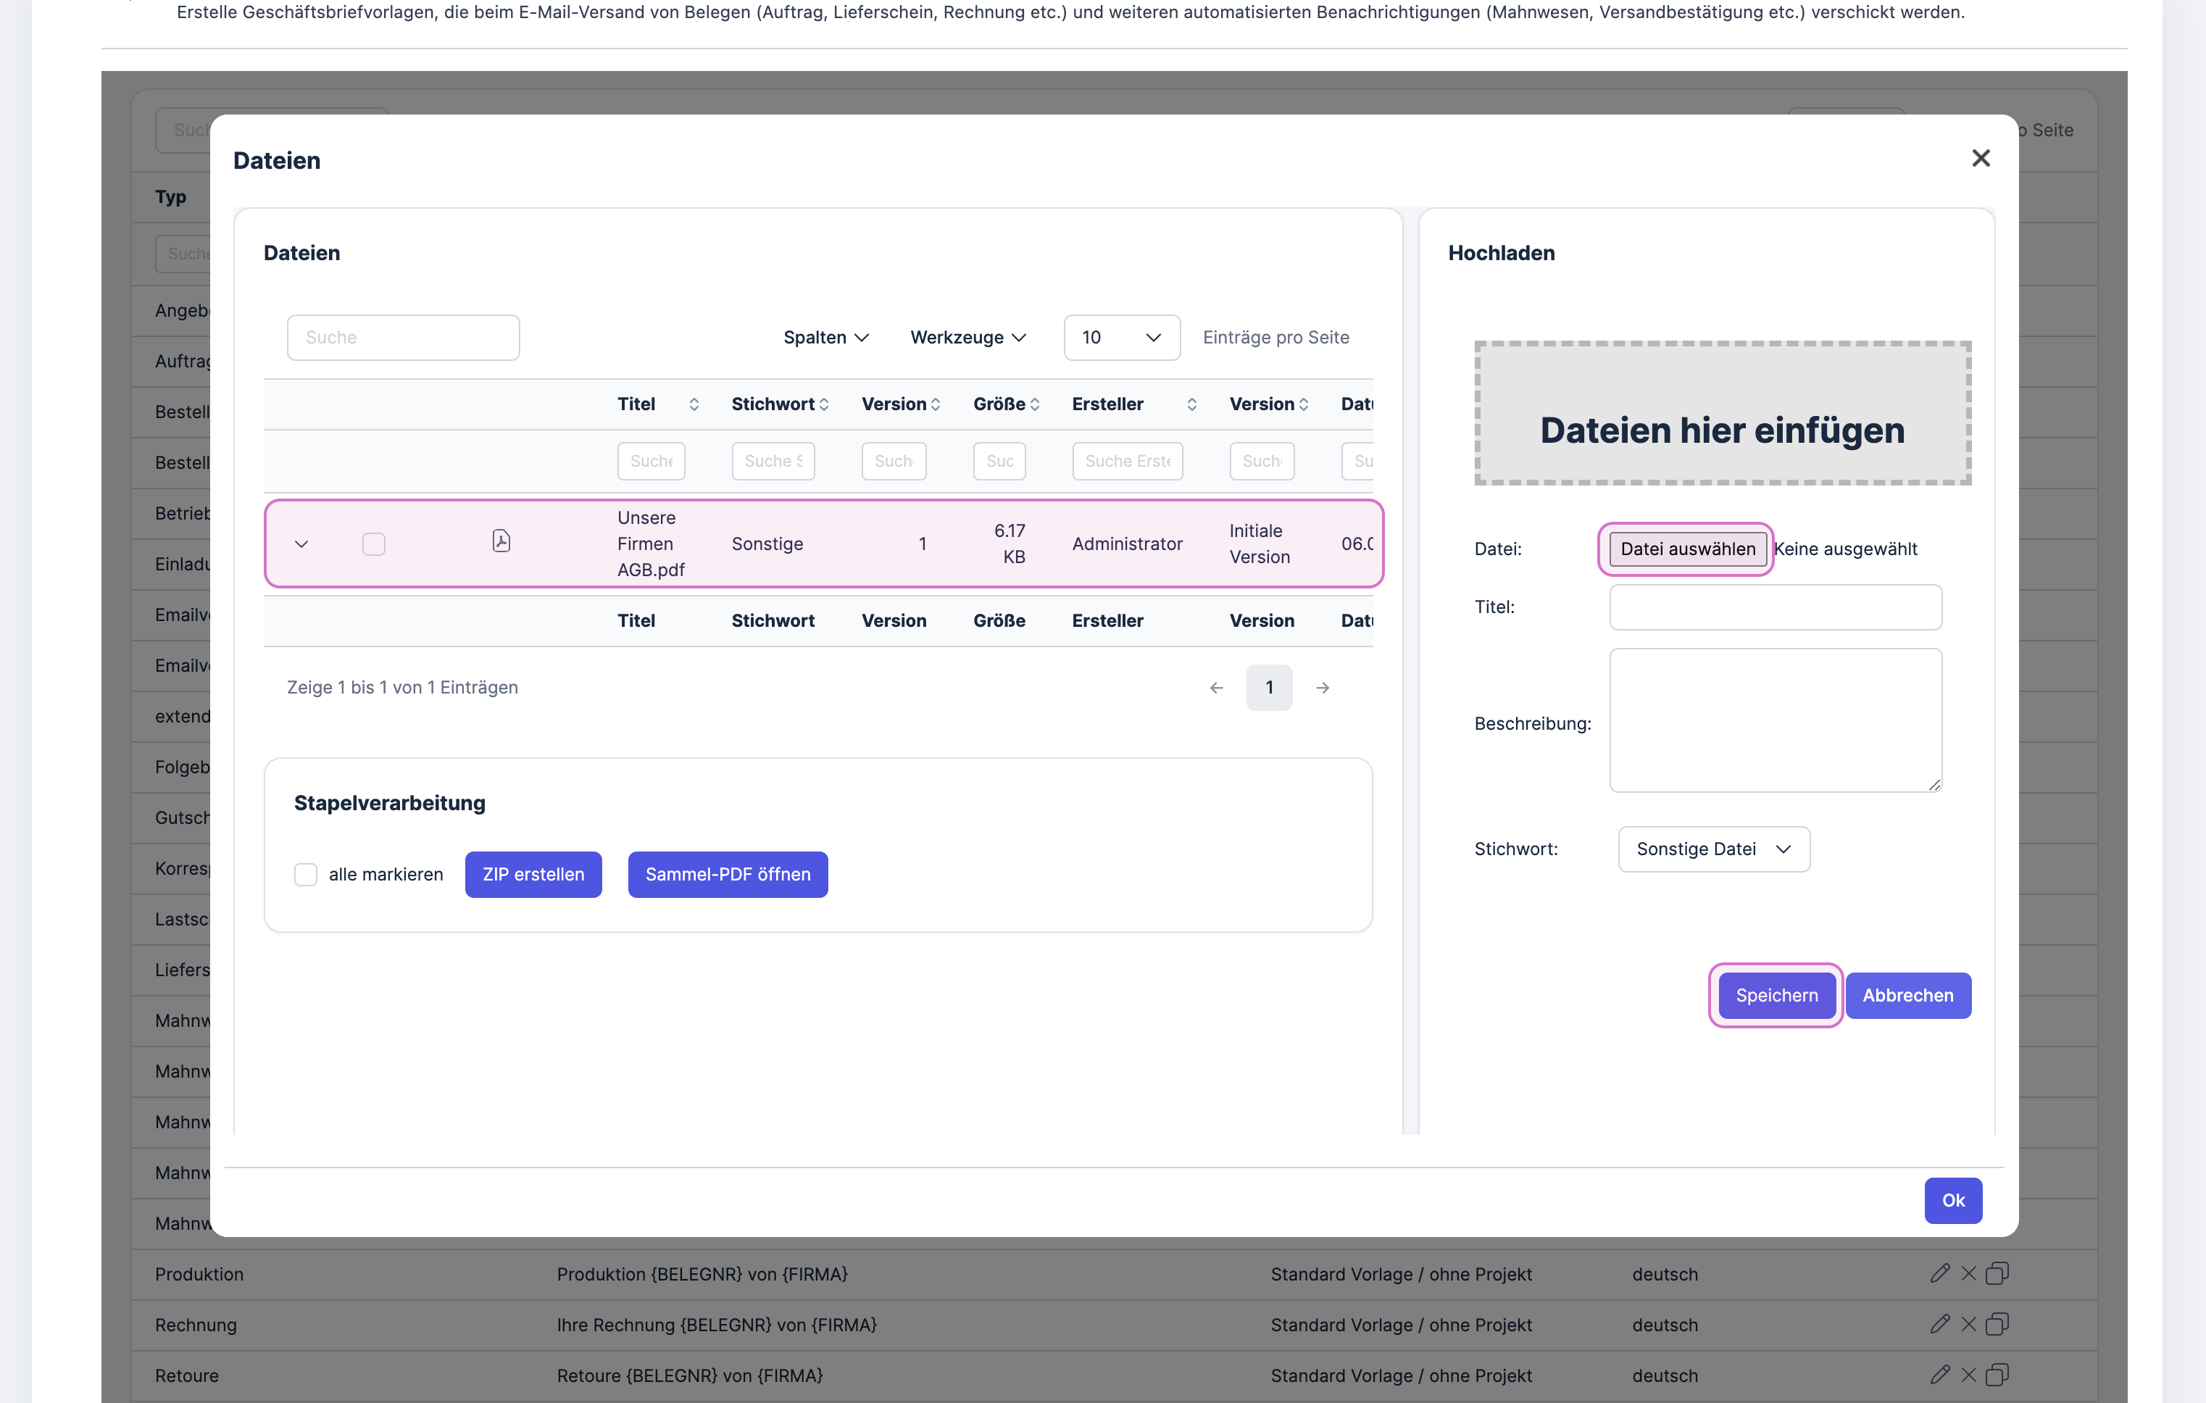Click the delete X icon in the Rechnung row

[x=1968, y=1324]
